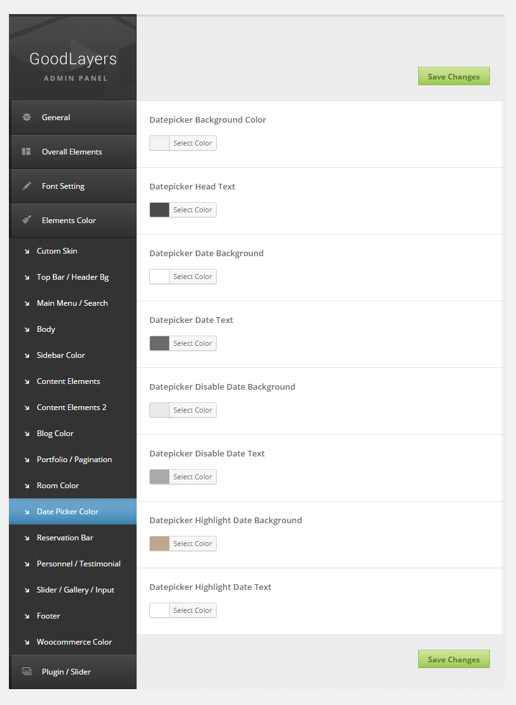
Task: Select Color for Highlight Date Text
Action: (193, 610)
